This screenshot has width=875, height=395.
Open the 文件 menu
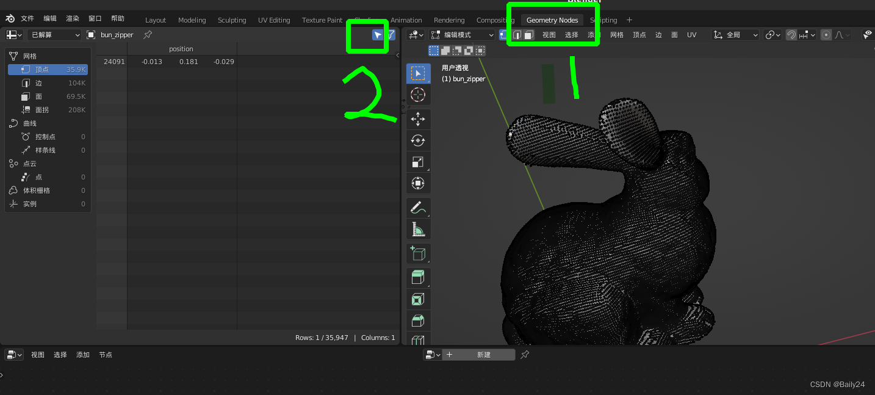tap(27, 19)
